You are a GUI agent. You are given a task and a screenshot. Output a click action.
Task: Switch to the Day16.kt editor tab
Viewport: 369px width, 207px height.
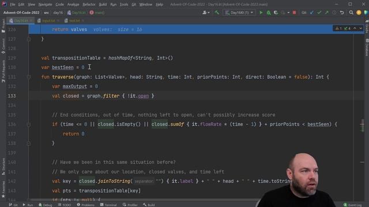coord(21,21)
